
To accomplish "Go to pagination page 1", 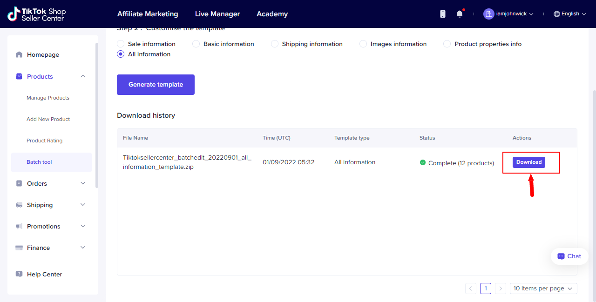I will tap(486, 289).
